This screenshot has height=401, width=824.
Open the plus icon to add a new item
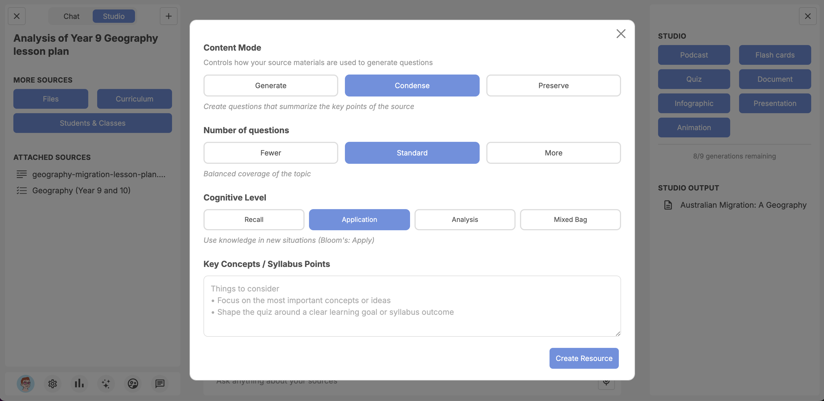(169, 16)
